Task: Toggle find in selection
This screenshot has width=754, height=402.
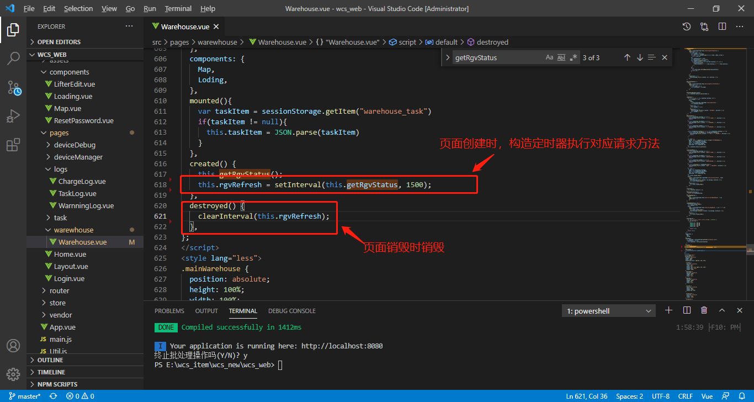Action: click(652, 57)
